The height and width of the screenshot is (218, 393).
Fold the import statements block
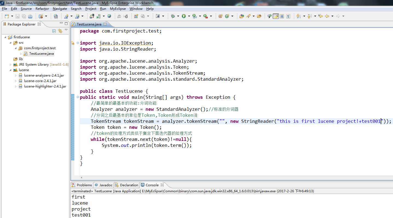[x=78, y=43]
